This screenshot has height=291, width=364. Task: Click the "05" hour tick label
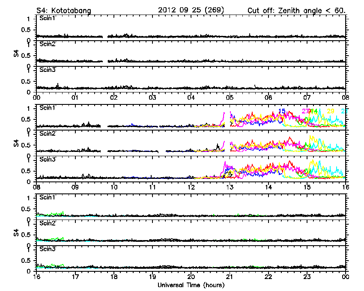230,98
